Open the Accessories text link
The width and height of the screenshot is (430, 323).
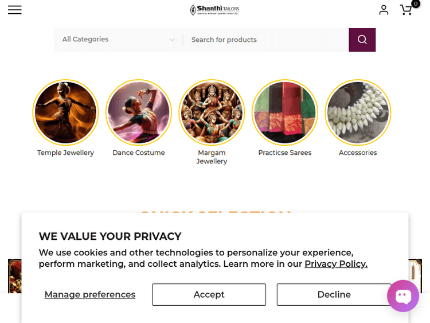coord(358,153)
